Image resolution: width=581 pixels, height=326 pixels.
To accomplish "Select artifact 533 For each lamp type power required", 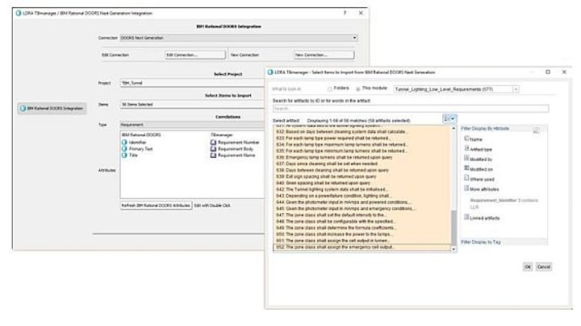I will point(362,138).
